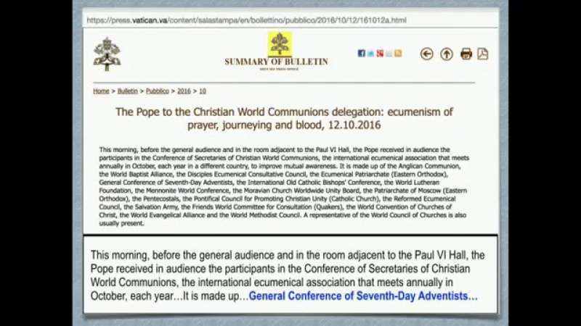Click the article title about Christian World Communions

[x=284, y=118]
